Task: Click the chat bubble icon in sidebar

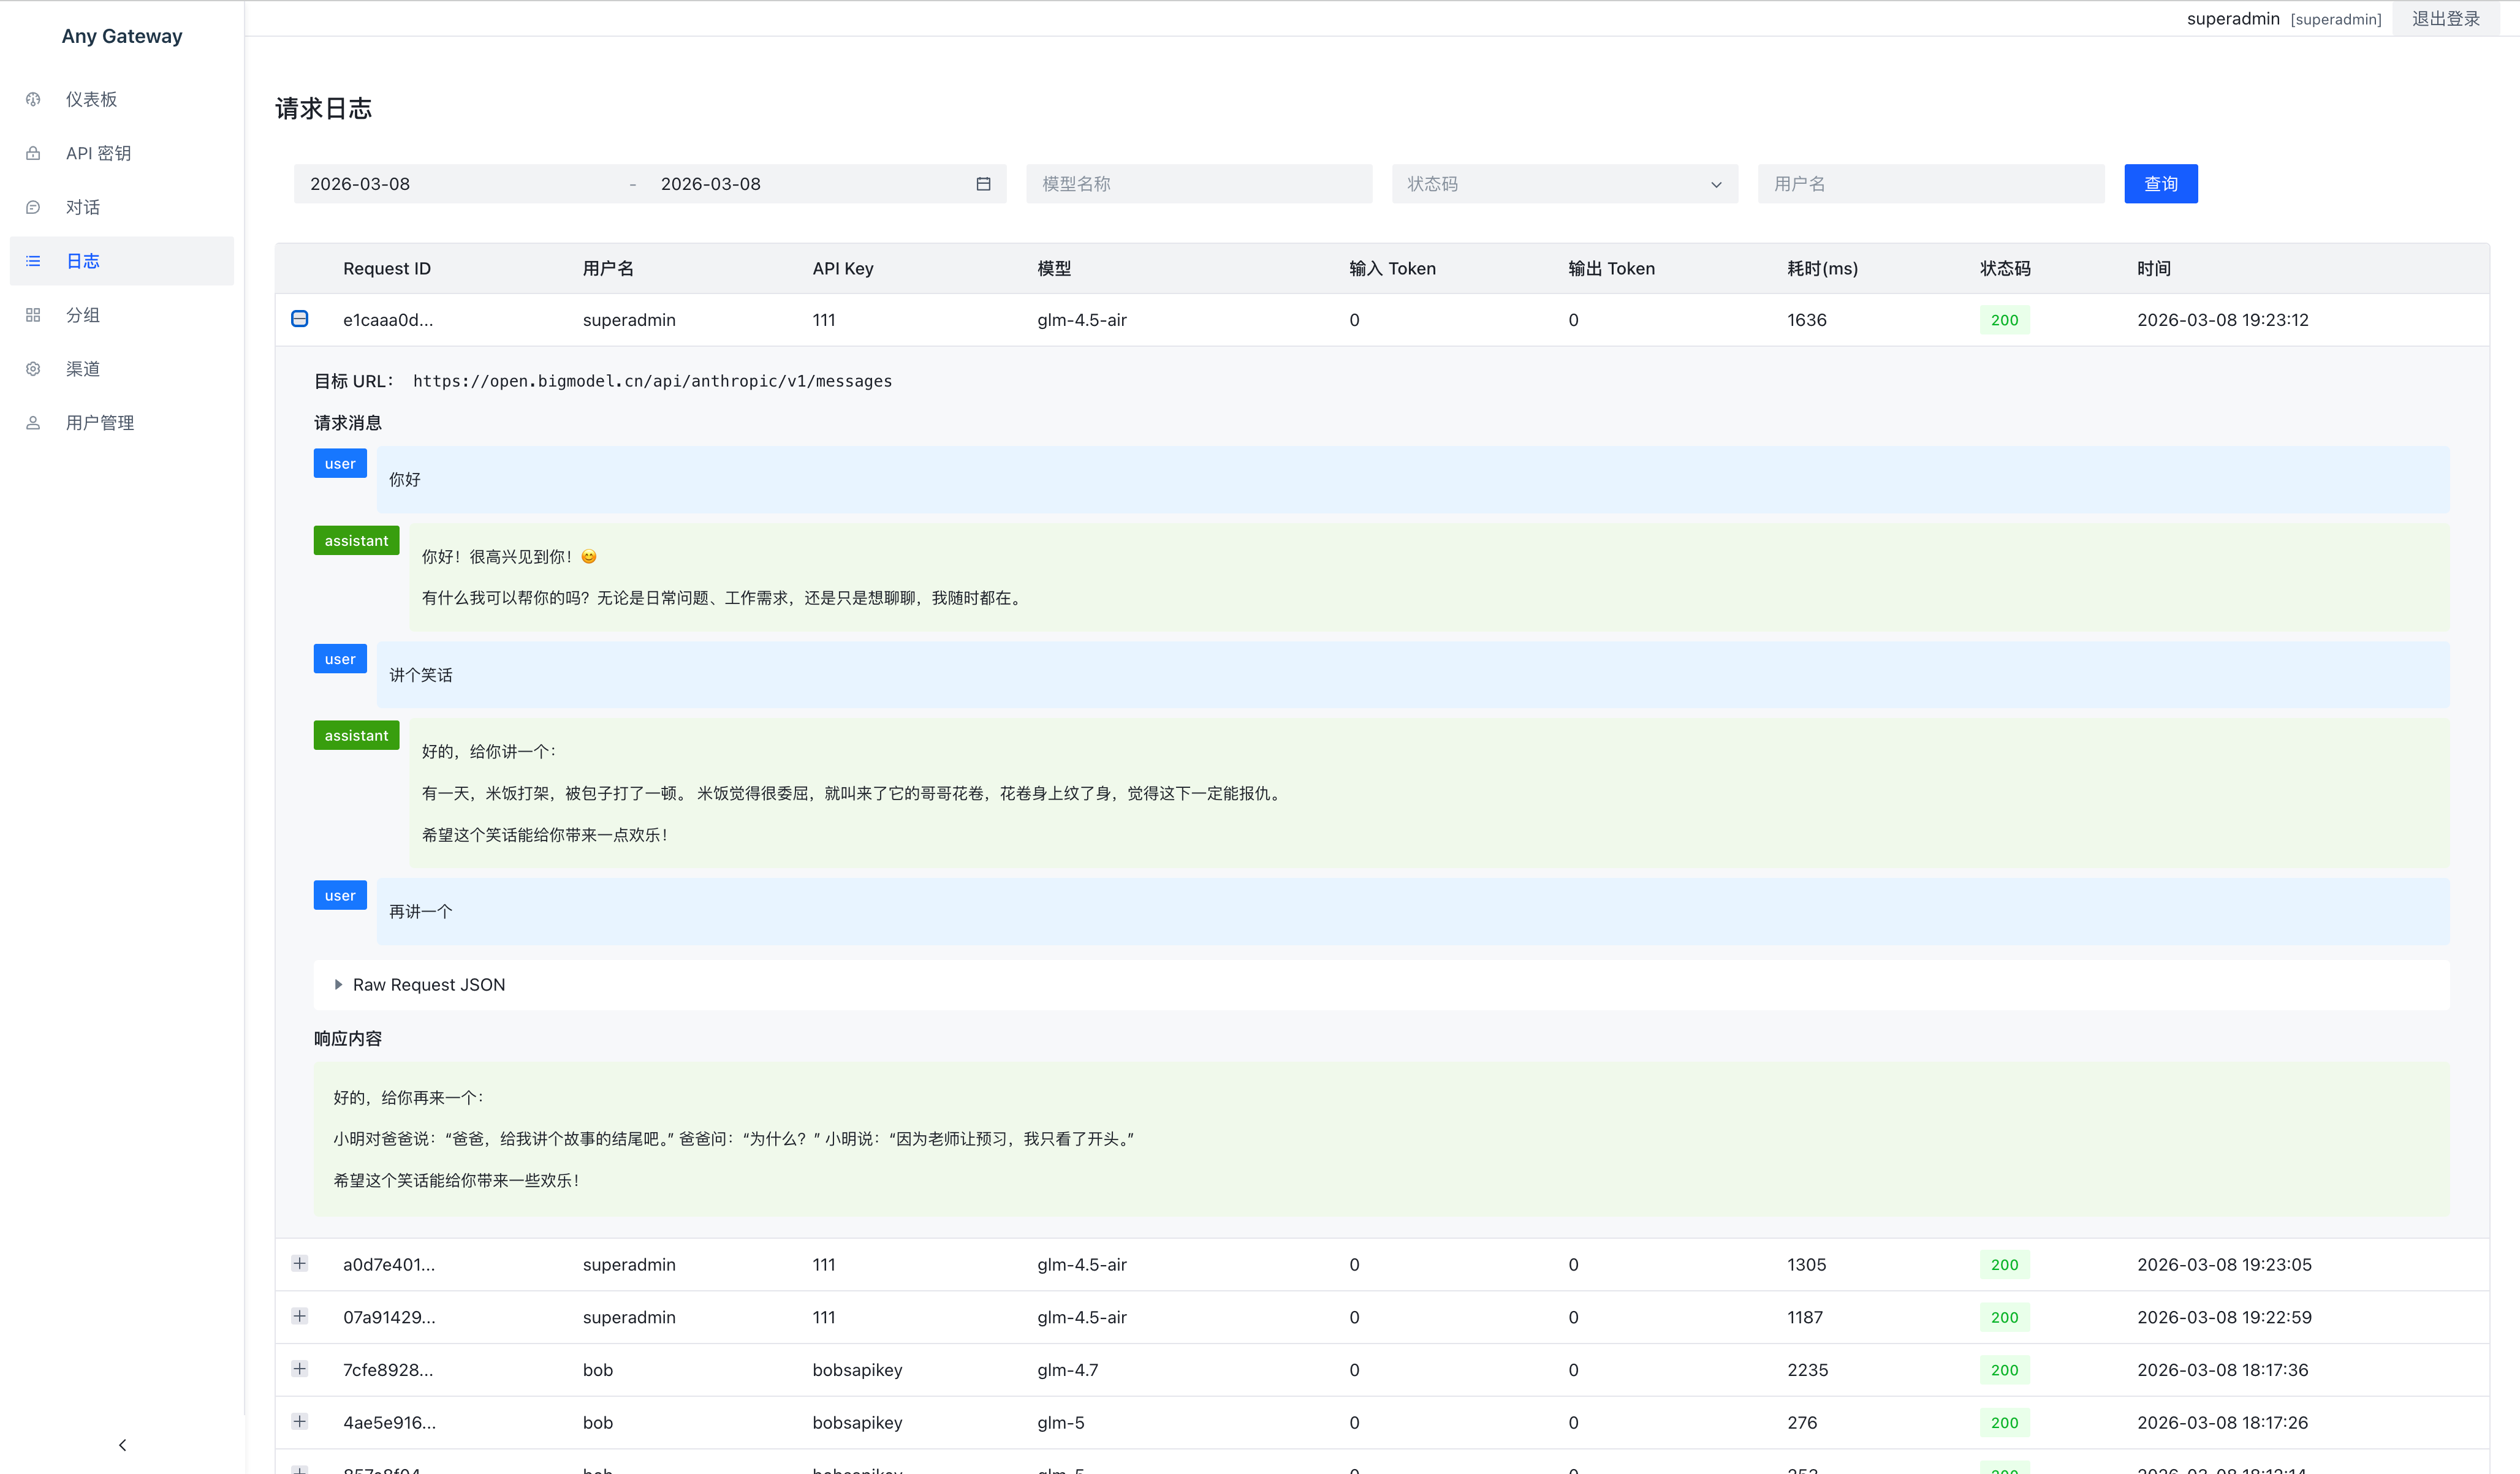Action: tap(33, 207)
